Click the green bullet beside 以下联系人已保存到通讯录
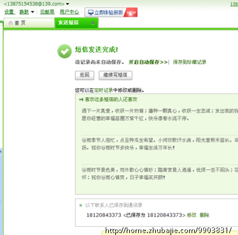Screen dimensions: 238x235 coord(81,205)
